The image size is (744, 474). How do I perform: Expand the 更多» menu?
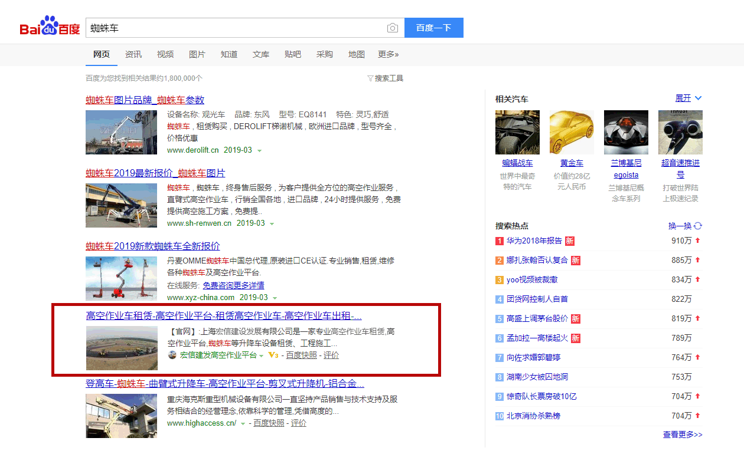[x=389, y=54]
